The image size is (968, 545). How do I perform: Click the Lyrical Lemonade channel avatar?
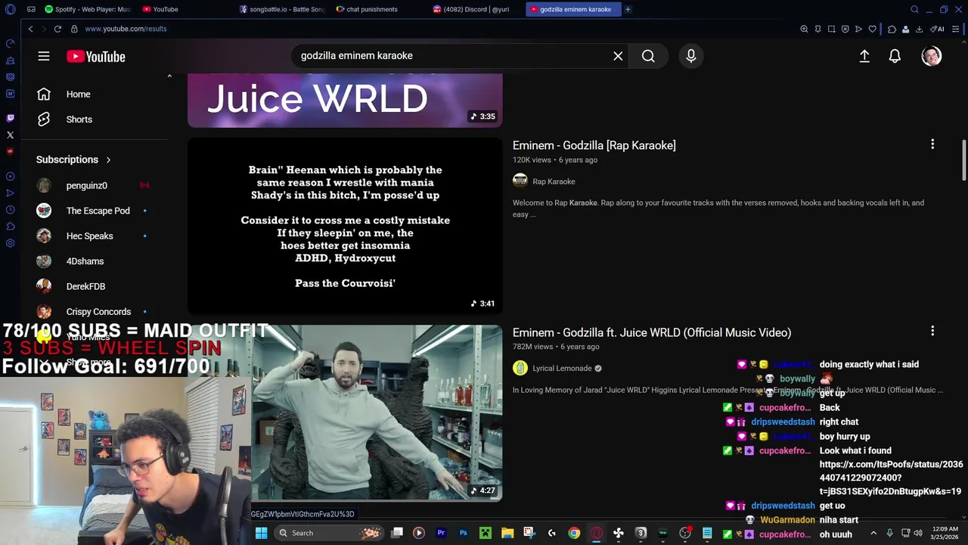tap(520, 368)
